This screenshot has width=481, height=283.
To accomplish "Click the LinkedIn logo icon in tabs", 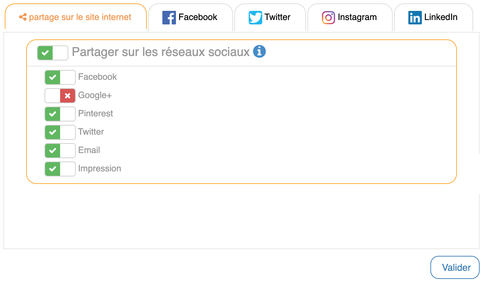I will coord(415,18).
